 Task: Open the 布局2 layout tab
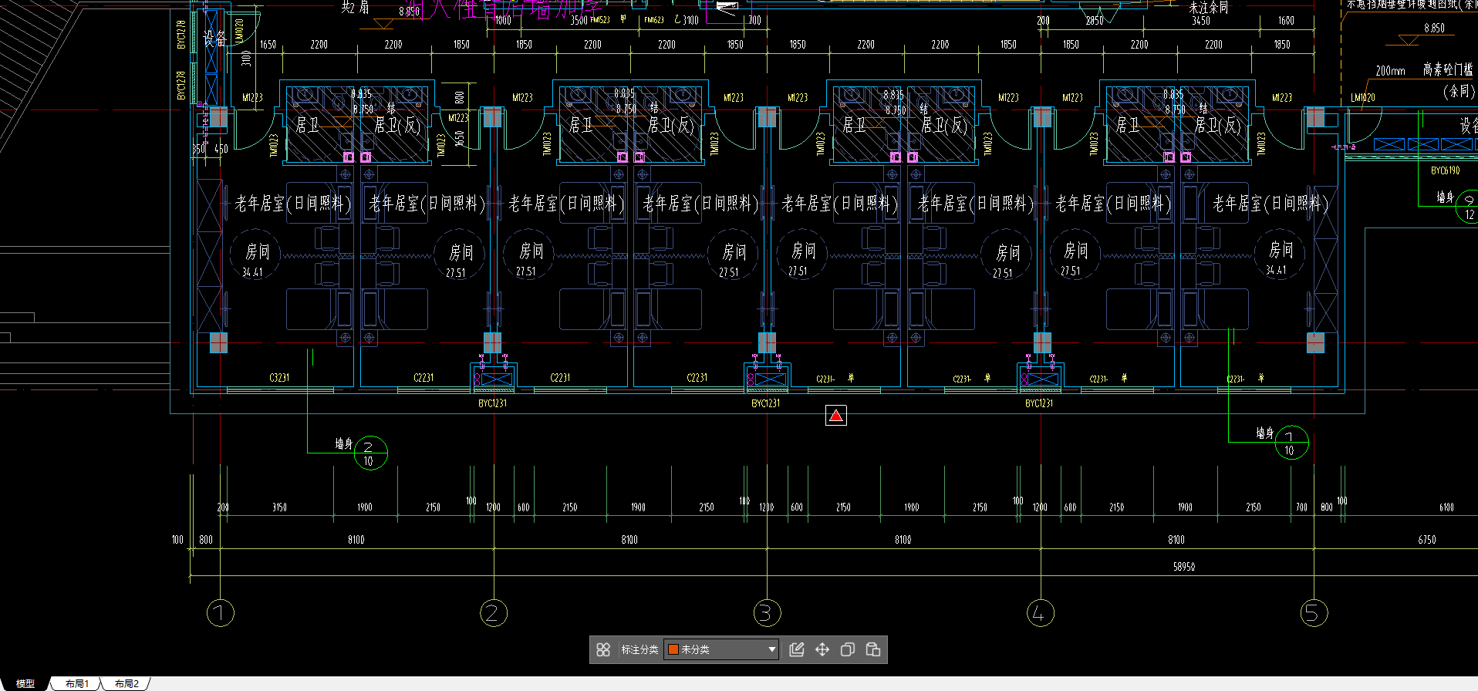coord(127,683)
